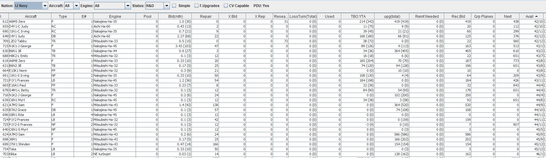Click the E15K1 Norm aircraft name

point(18,71)
